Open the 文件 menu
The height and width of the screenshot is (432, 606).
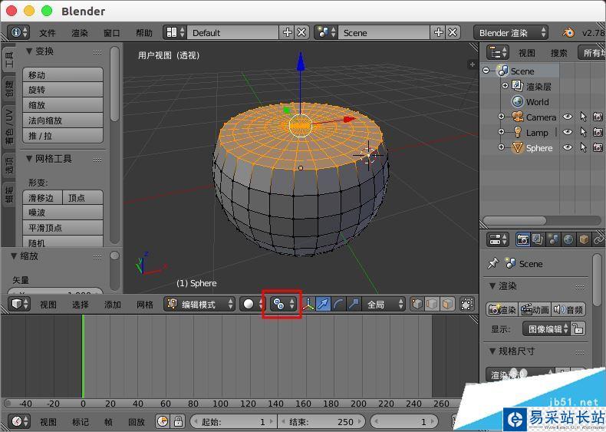48,33
